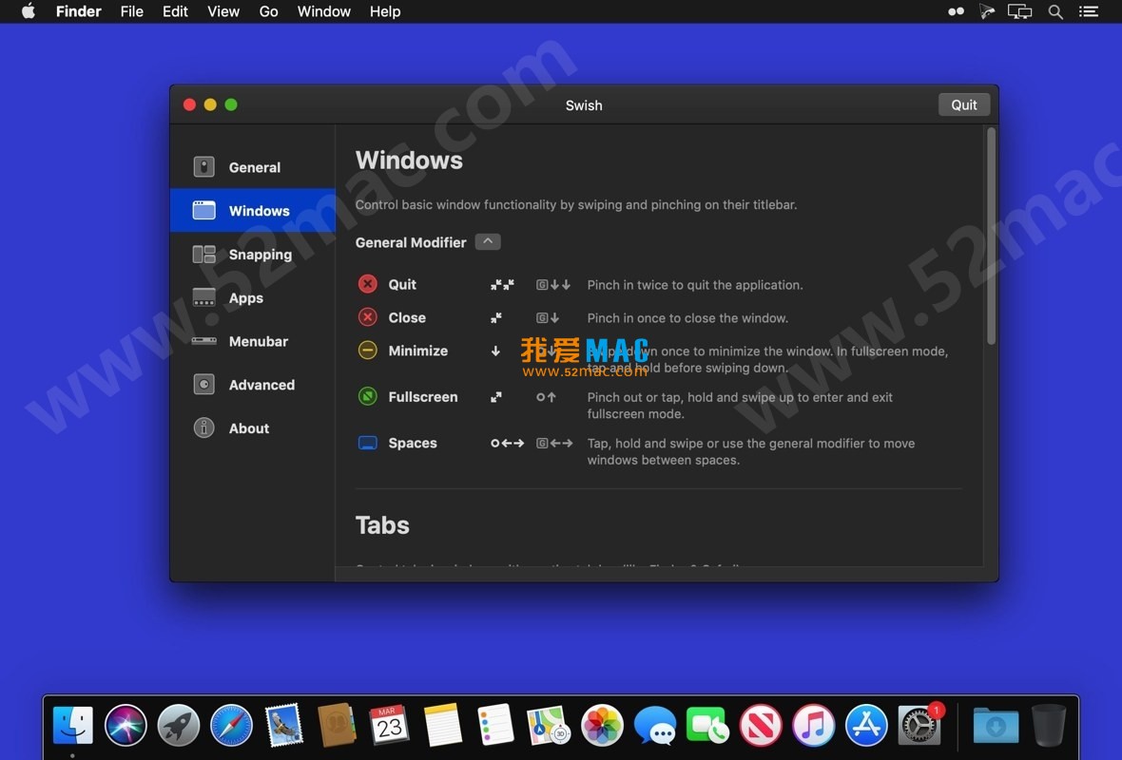Click the modifier double-down-arrow glyph in the Quit row
This screenshot has width=1122, height=760.
553,285
